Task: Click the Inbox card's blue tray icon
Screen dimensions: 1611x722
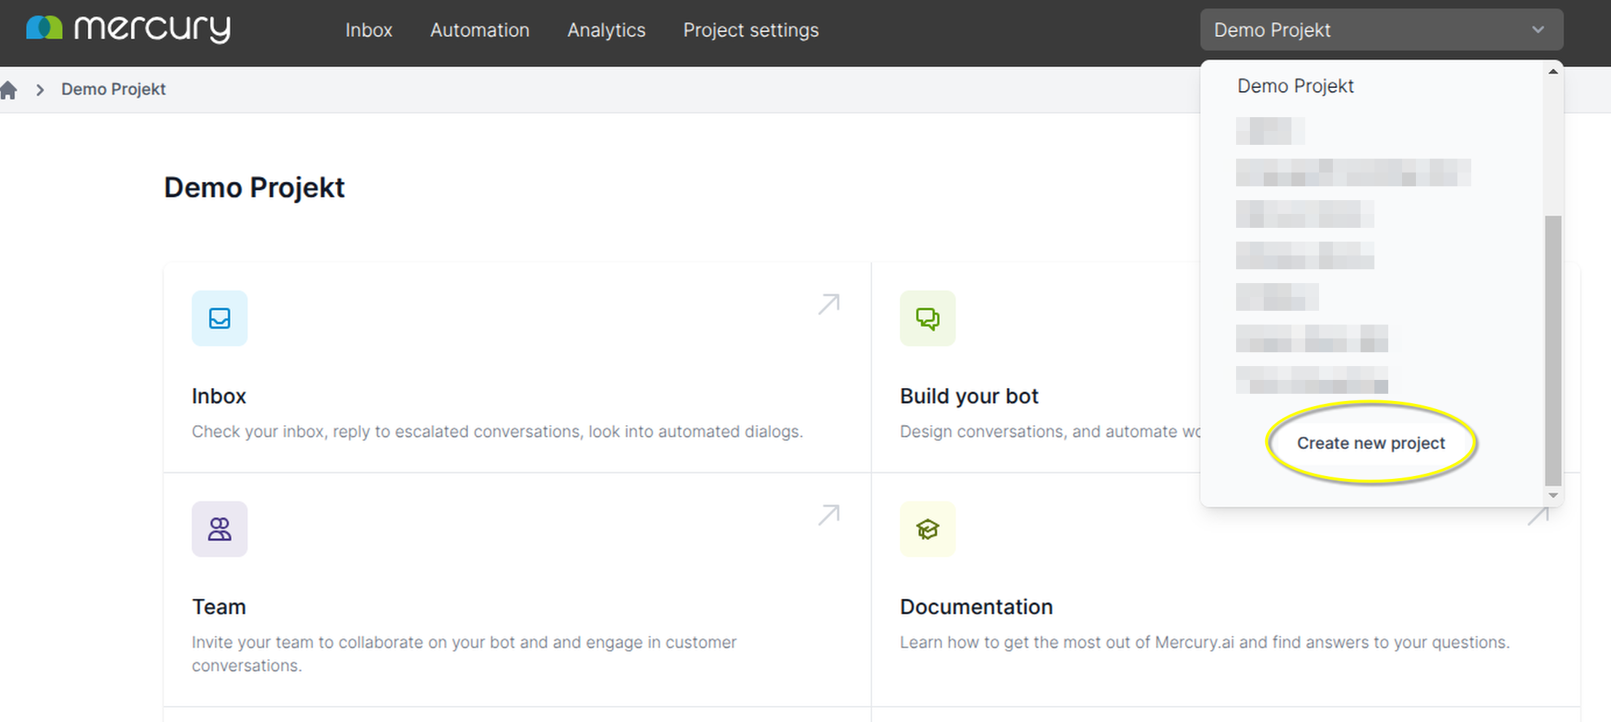Action: pyautogui.click(x=219, y=318)
